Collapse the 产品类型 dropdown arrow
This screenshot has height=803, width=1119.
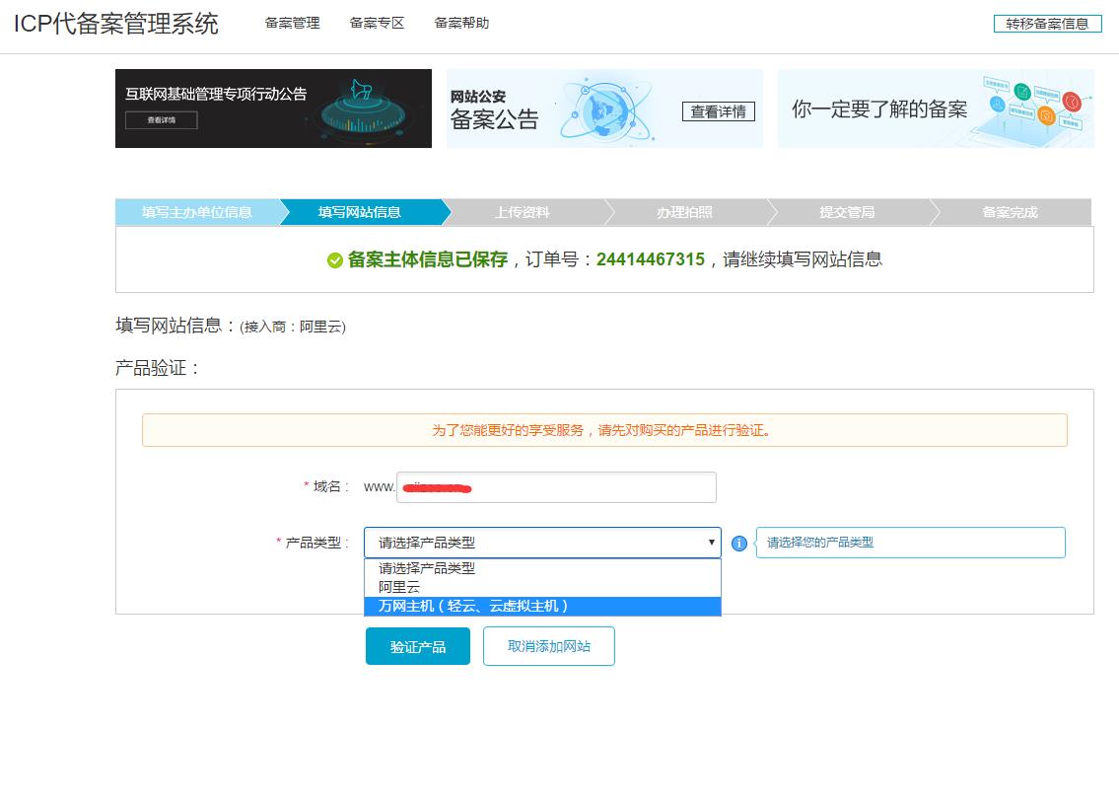coord(712,542)
